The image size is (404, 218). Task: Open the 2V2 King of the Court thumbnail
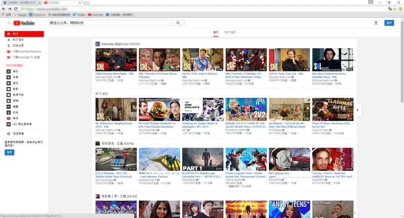246,110
